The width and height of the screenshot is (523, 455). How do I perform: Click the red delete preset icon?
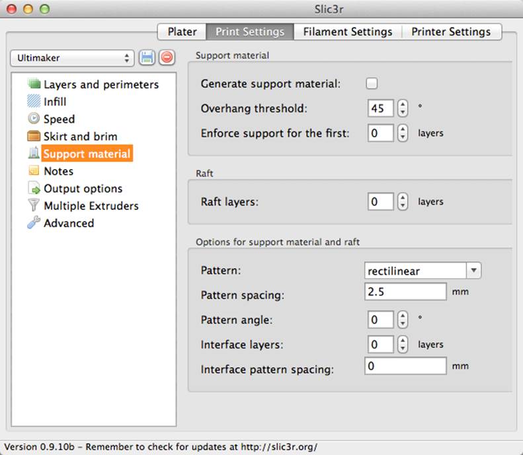pos(167,57)
